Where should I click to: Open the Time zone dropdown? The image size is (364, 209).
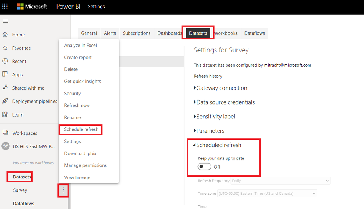tap(267, 193)
